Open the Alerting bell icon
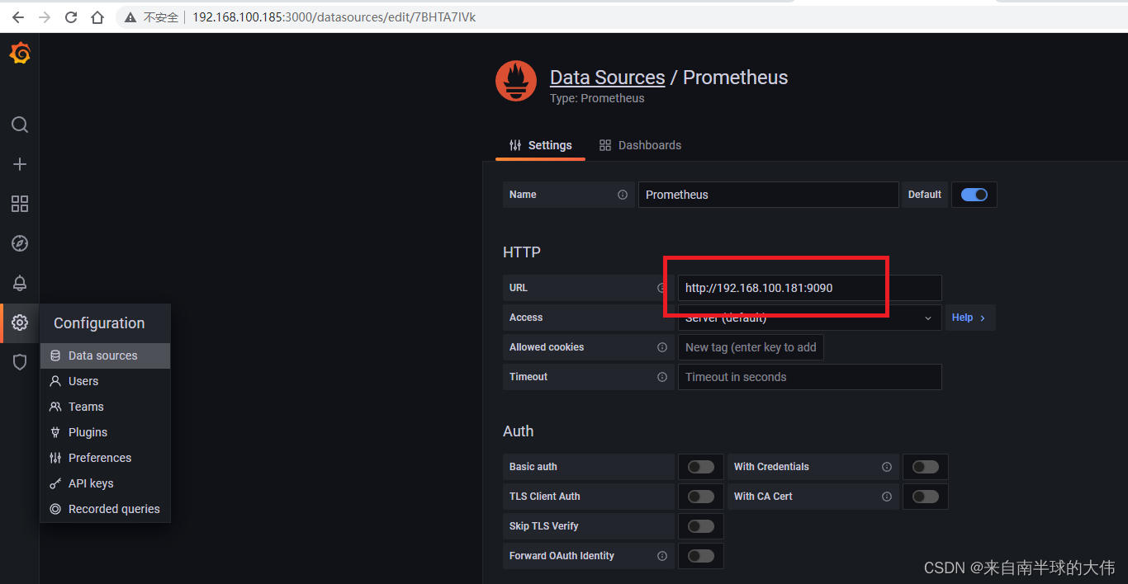 20,283
